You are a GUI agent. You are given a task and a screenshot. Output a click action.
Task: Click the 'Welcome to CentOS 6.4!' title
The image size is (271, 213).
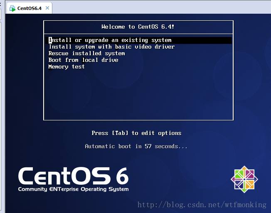[x=138, y=27]
